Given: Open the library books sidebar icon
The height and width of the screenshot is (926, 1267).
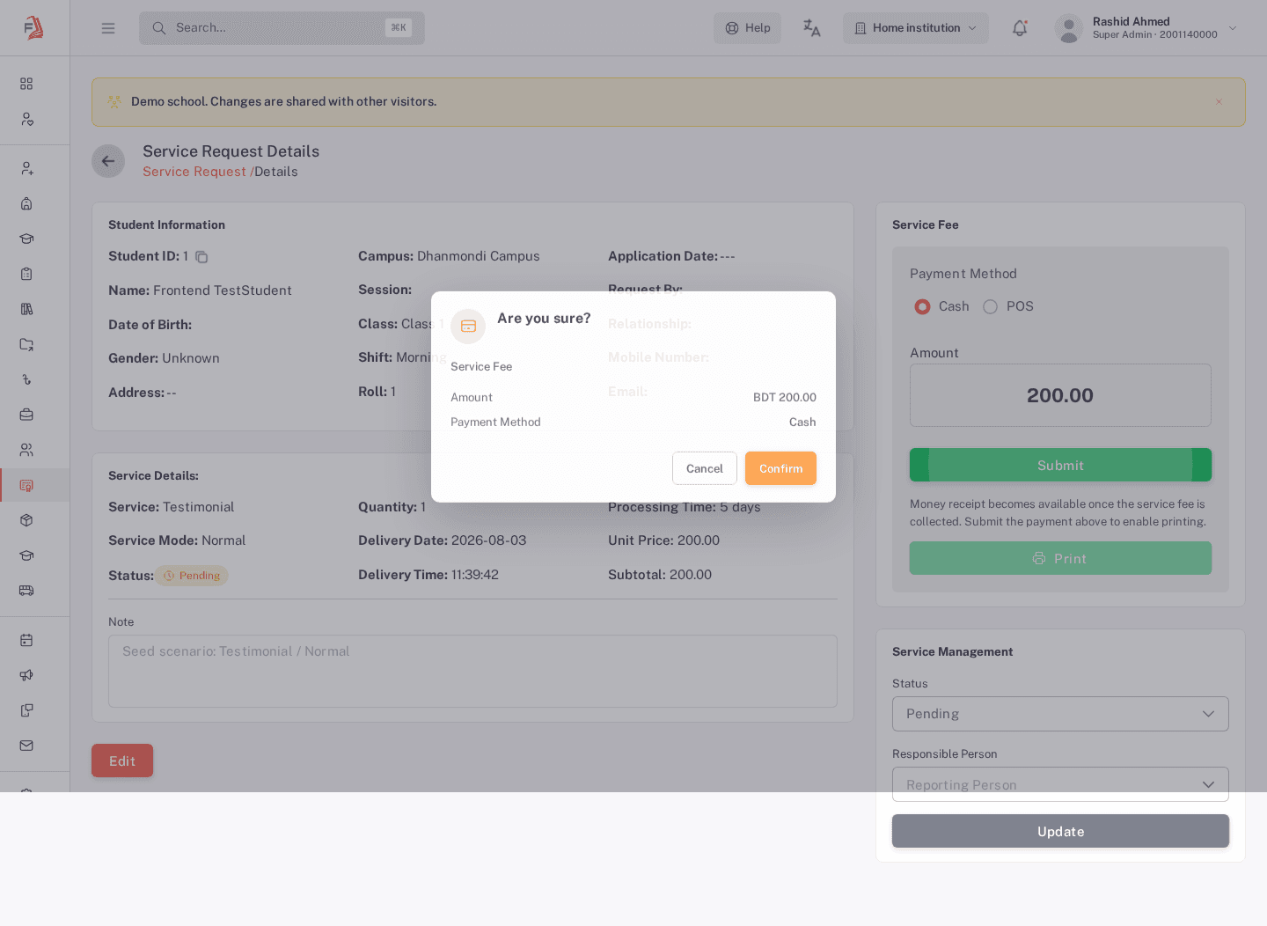Looking at the screenshot, I should [x=26, y=309].
